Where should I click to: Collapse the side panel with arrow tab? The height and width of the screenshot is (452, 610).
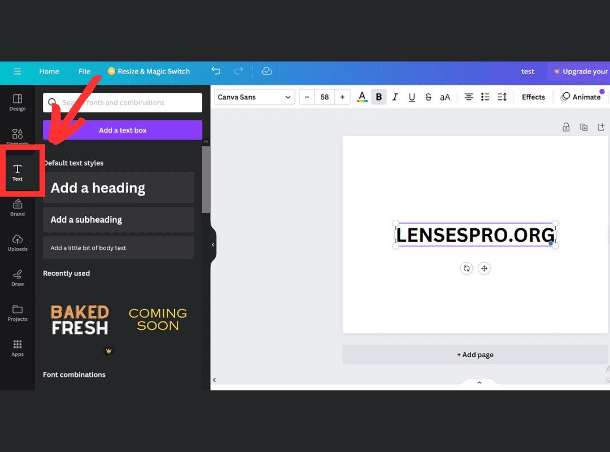tap(213, 245)
